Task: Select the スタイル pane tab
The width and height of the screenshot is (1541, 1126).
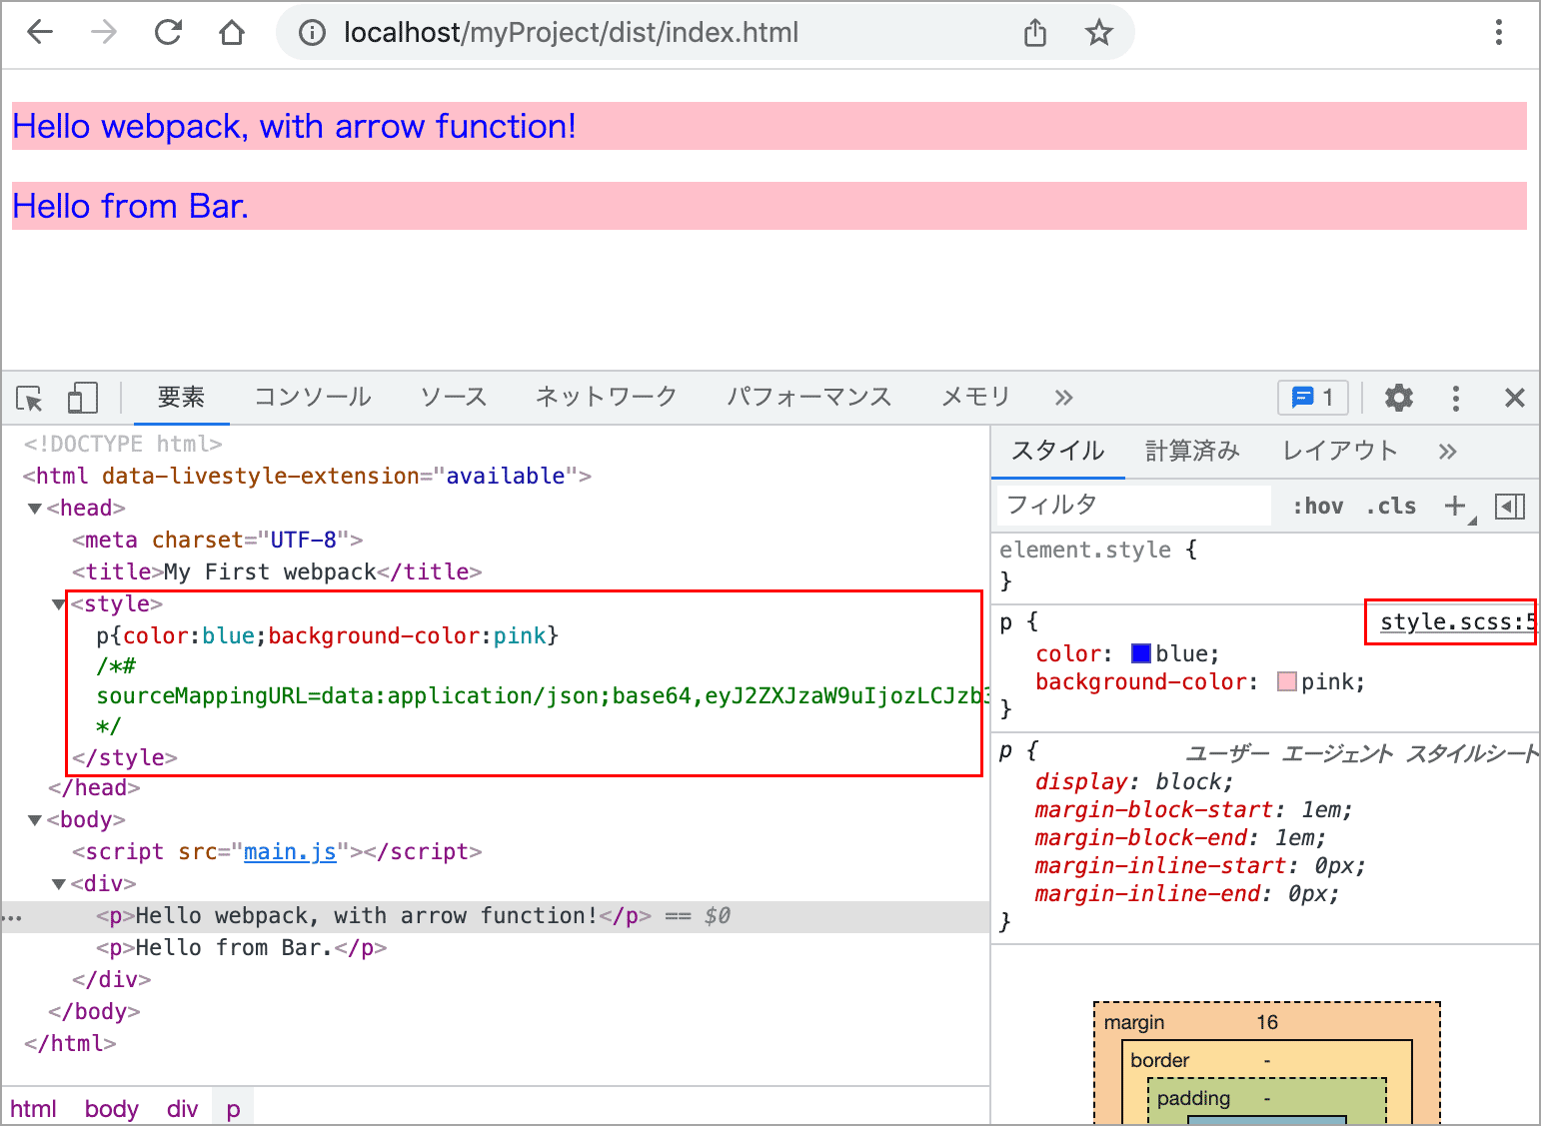Action: (1057, 452)
